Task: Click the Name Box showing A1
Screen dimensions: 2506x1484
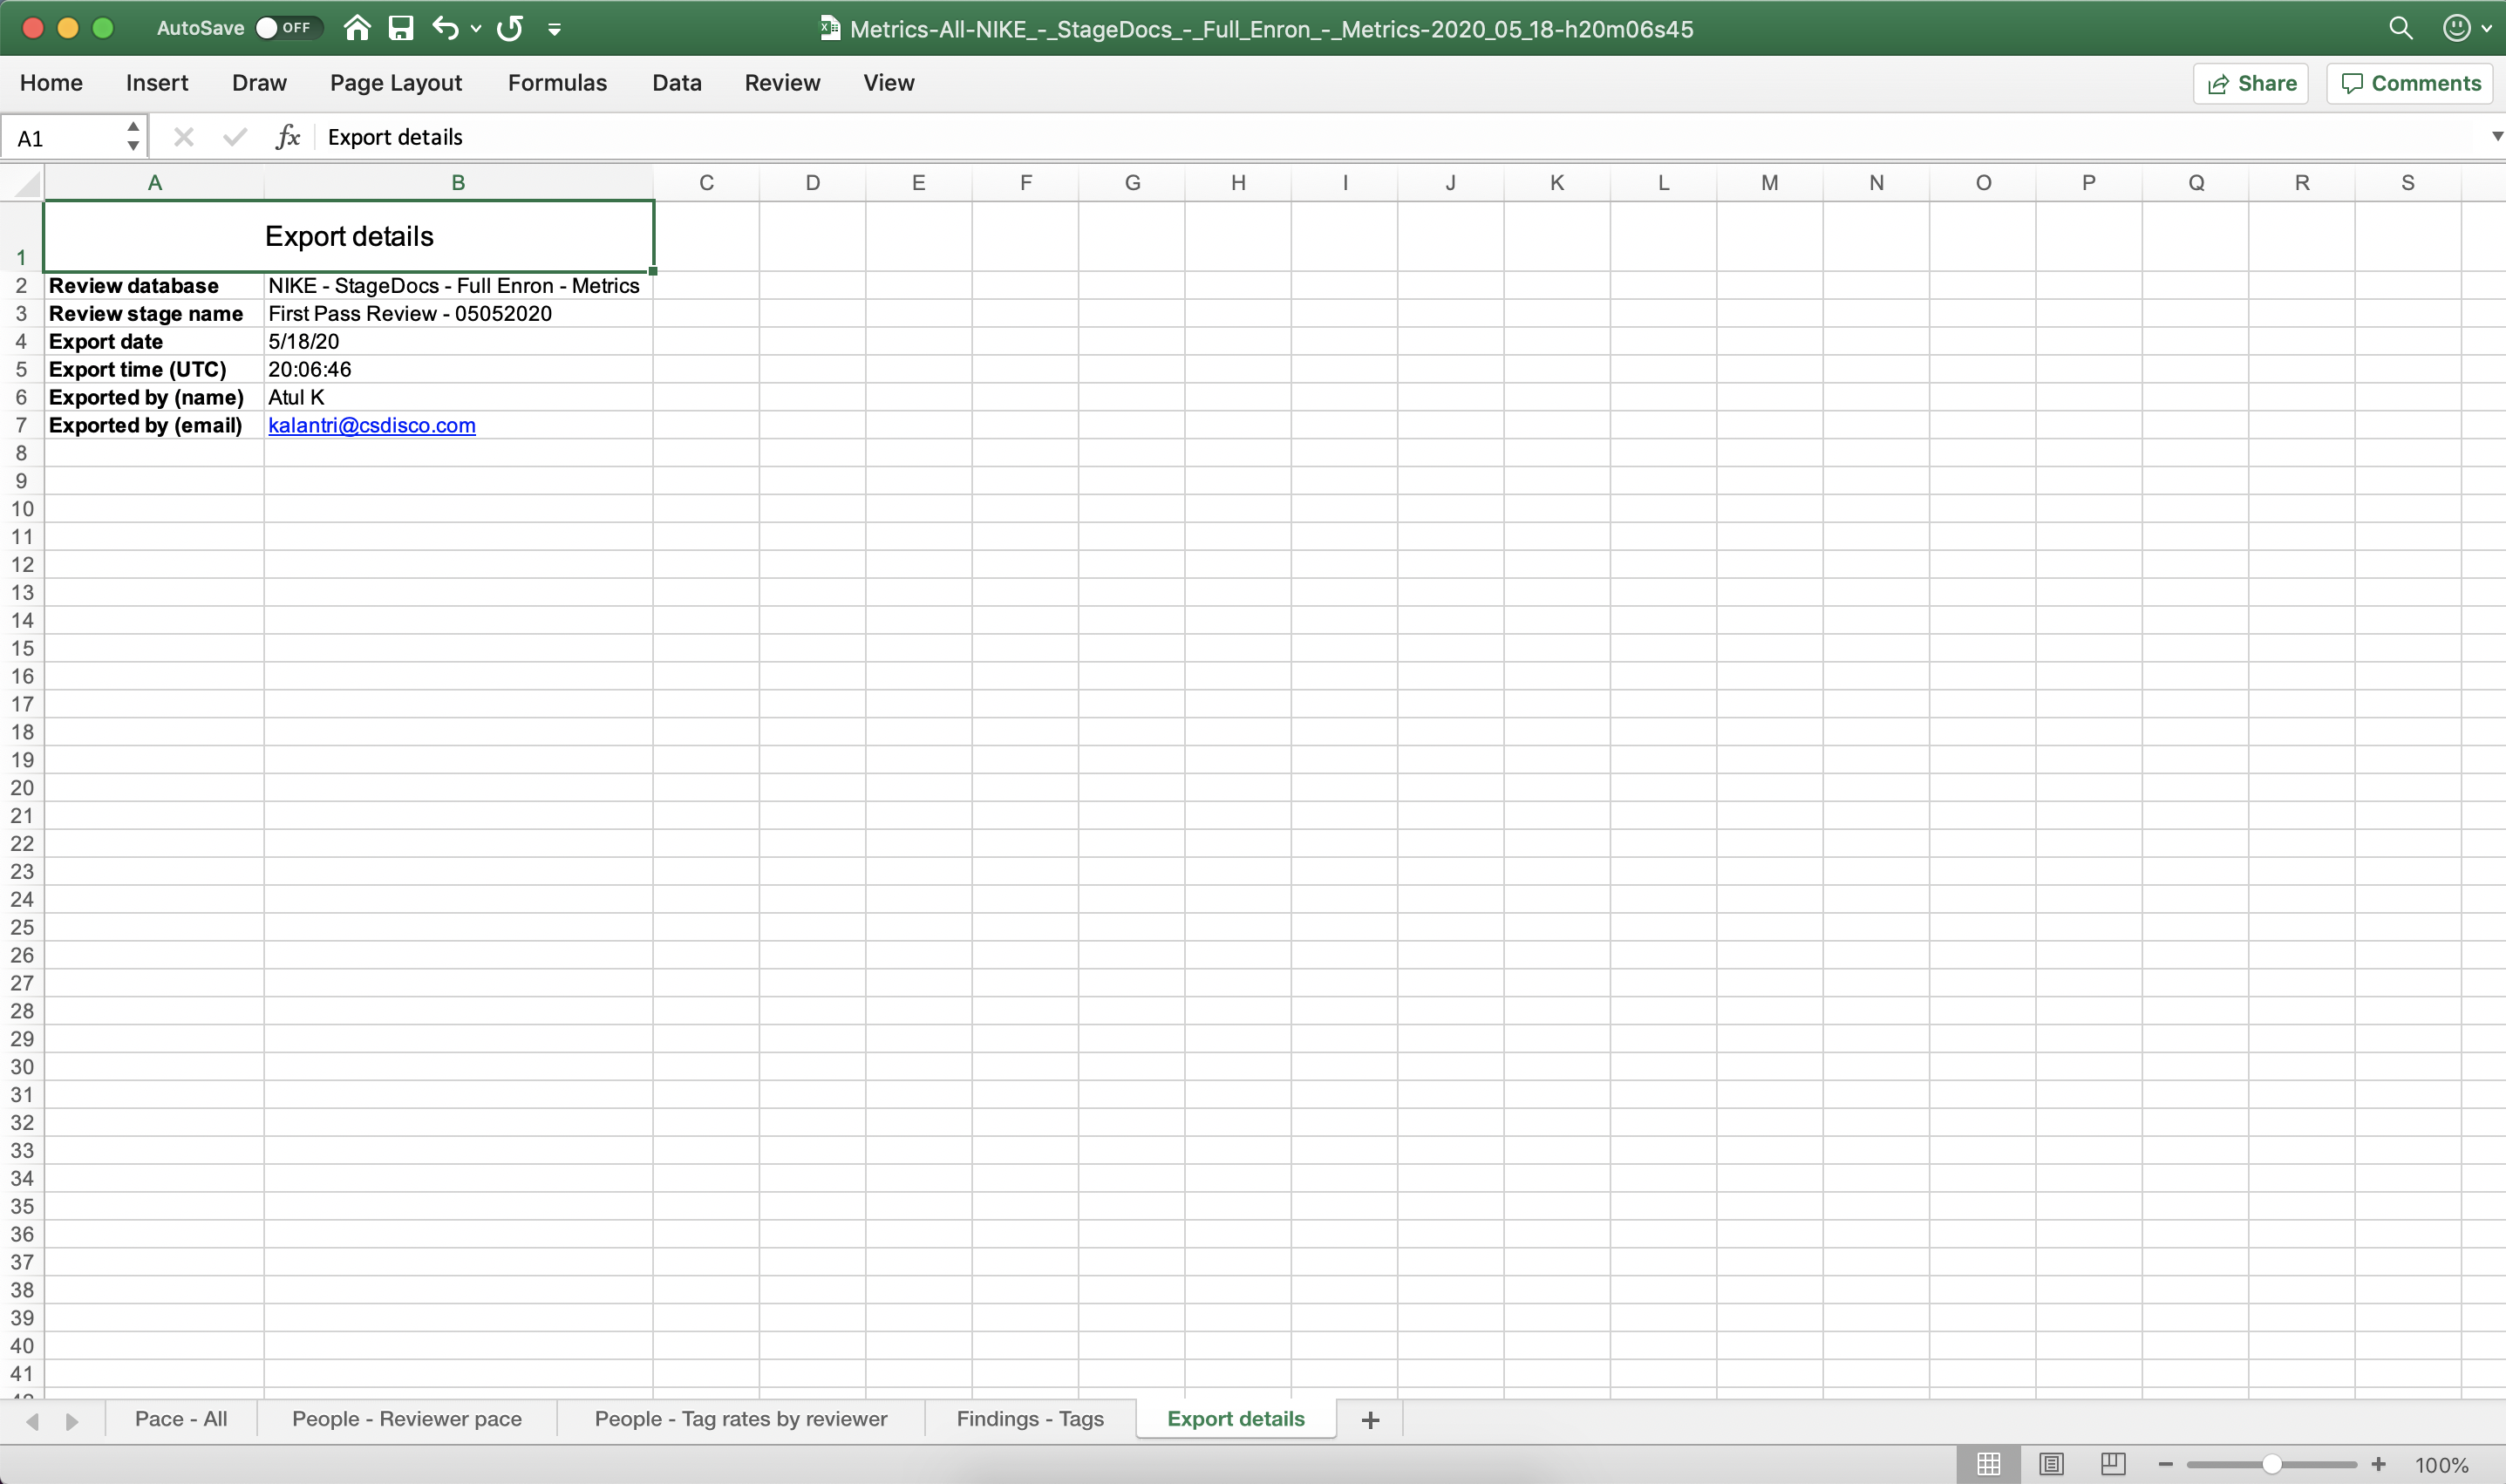Action: pos(73,137)
